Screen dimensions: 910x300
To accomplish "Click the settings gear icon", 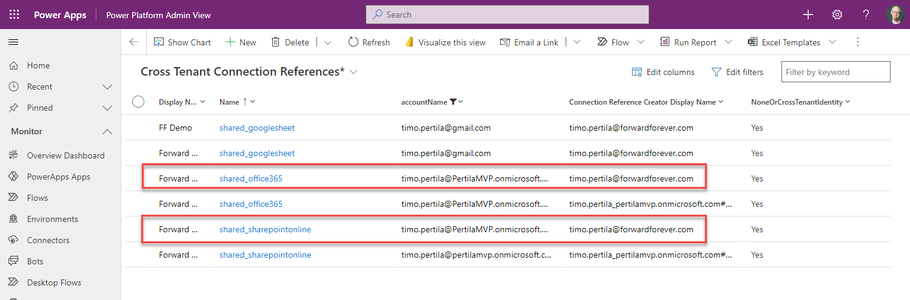I will [837, 15].
